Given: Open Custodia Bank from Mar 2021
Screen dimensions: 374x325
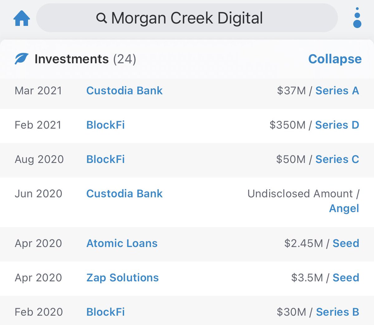Looking at the screenshot, I should (x=124, y=91).
